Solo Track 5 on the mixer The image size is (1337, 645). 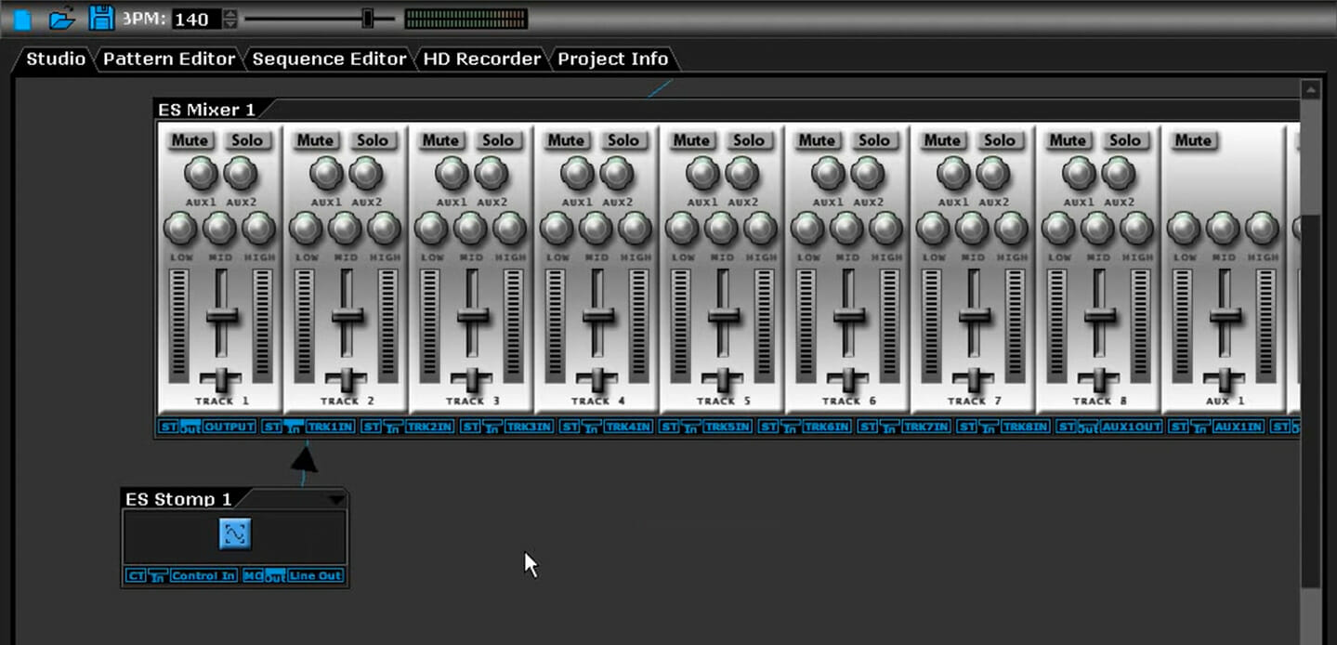(749, 140)
